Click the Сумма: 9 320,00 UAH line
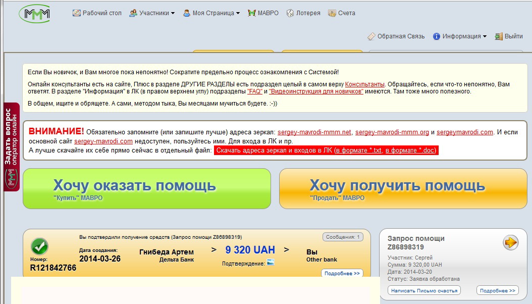This screenshot has height=304, width=532. pyautogui.click(x=414, y=265)
